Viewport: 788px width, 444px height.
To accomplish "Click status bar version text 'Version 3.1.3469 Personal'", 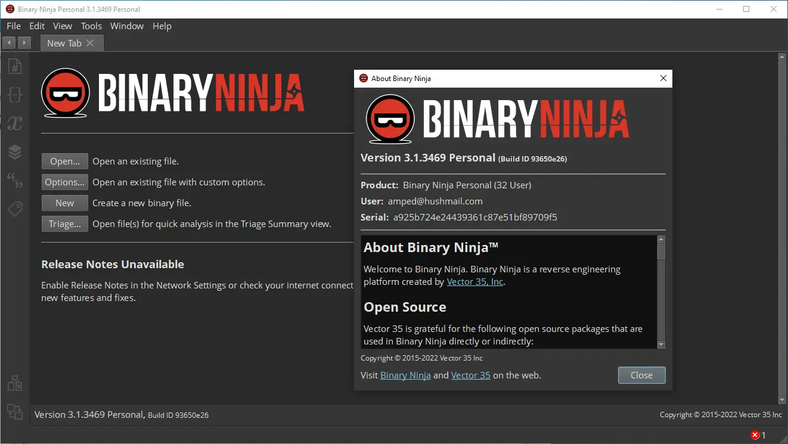I will [89, 415].
